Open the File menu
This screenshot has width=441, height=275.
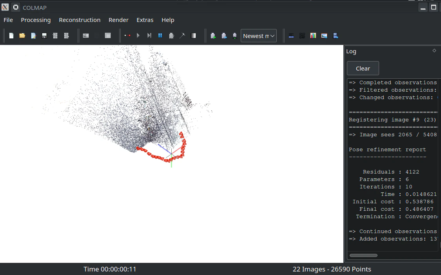(x=8, y=20)
